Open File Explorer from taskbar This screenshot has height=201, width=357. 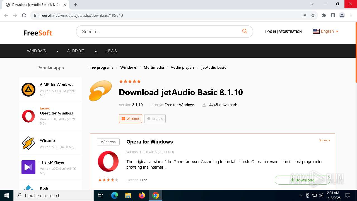tap(128, 195)
